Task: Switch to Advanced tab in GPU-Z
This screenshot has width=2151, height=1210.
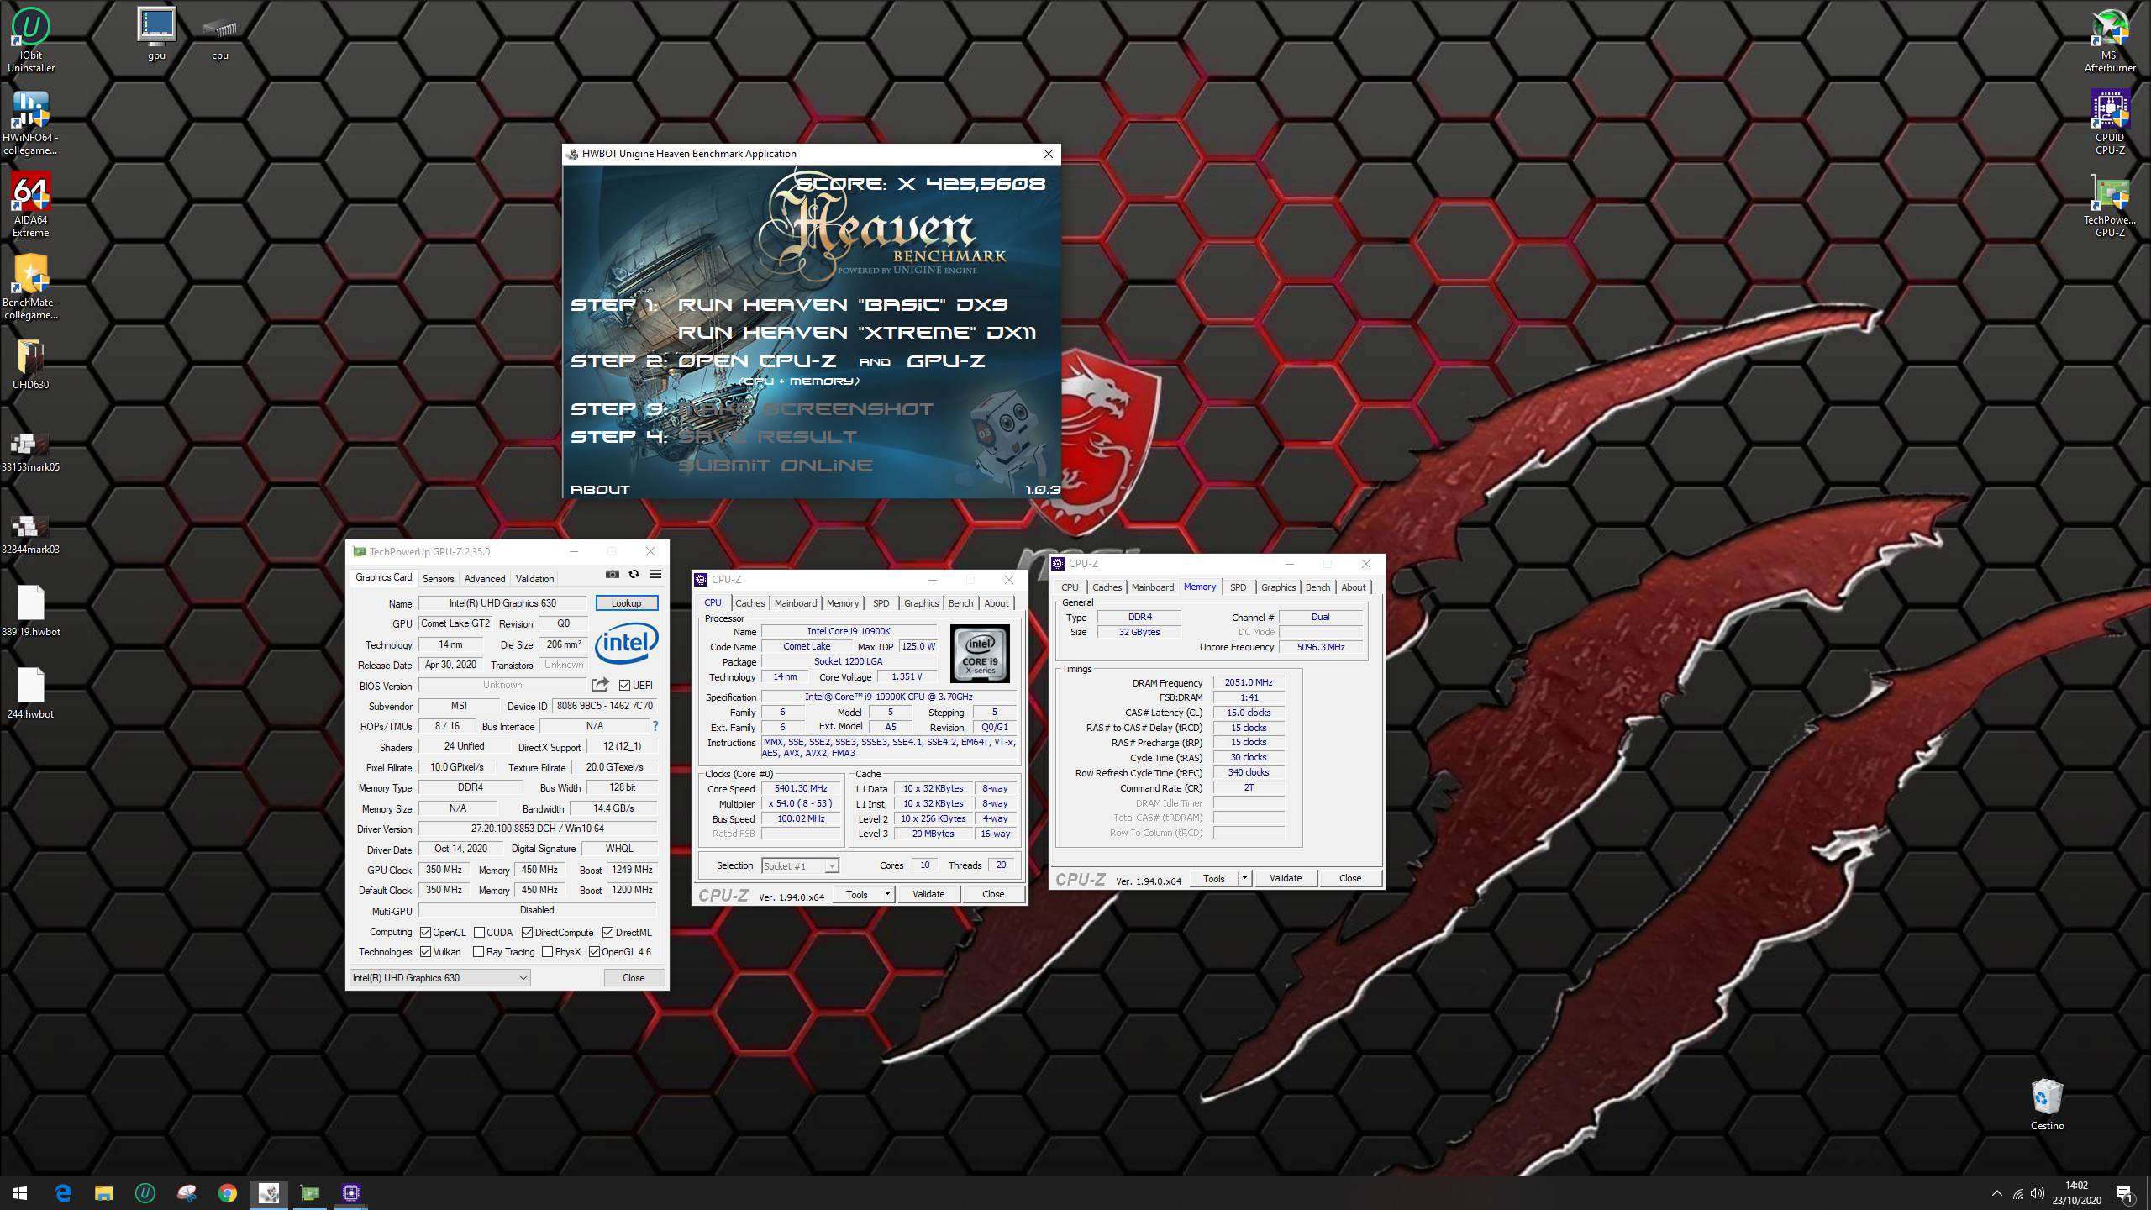Action: pos(485,579)
